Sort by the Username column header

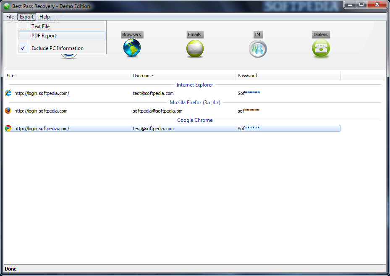pyautogui.click(x=183, y=76)
